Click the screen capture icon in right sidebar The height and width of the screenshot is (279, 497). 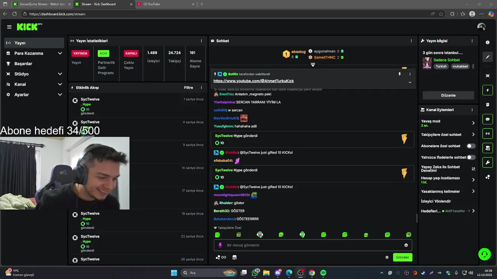(488, 76)
